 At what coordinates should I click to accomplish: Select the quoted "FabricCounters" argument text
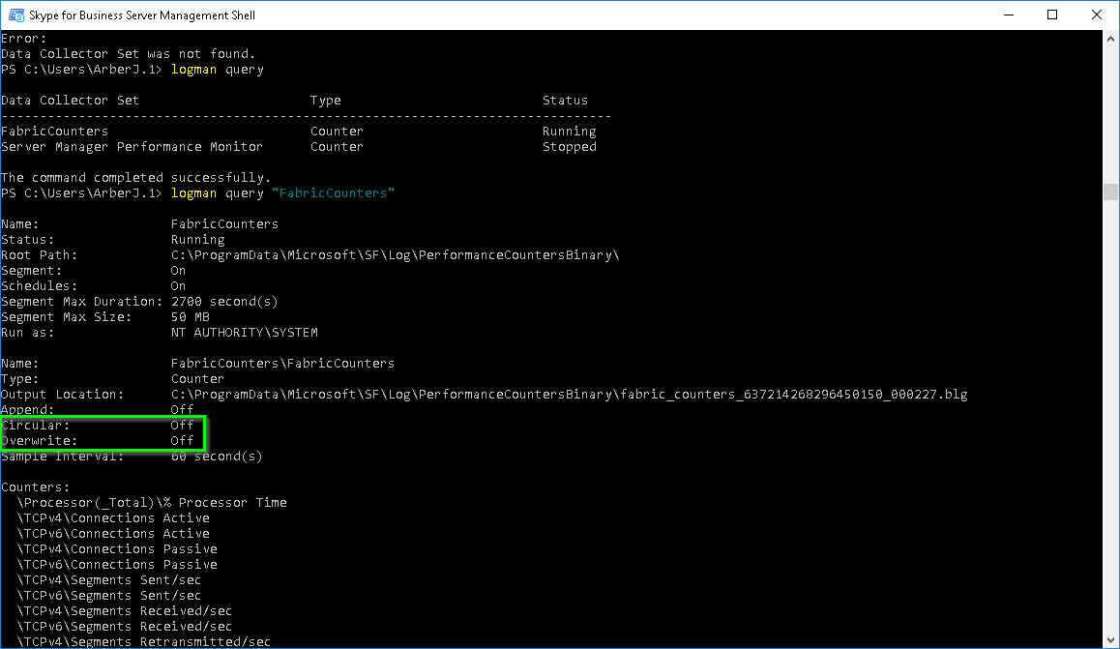[x=333, y=192]
